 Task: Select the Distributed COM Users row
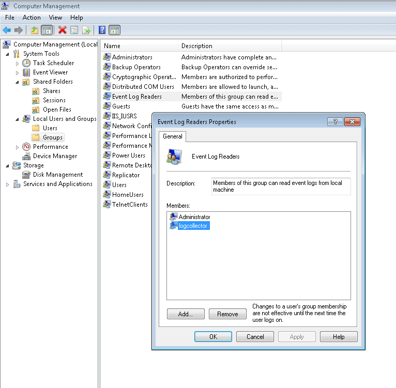pyautogui.click(x=192, y=87)
